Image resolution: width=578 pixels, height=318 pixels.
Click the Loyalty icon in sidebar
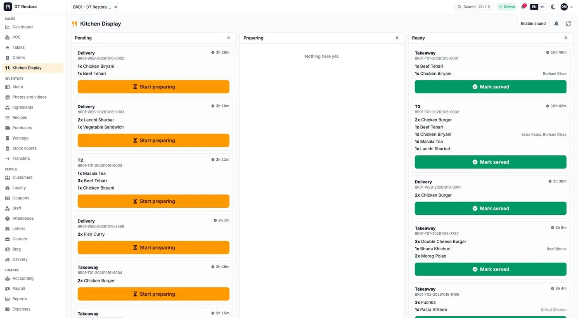7,188
